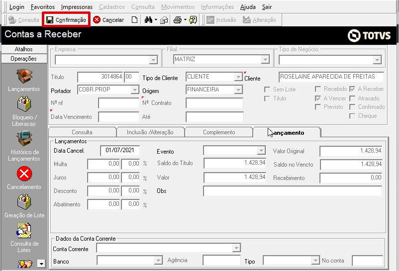Click the report icon beside binoculars dropdown
Viewport: 399px width, 271px height.
(x=164, y=20)
